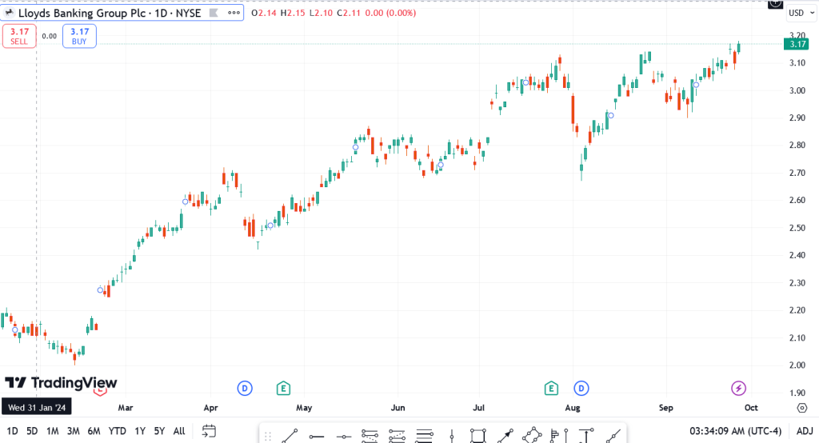This screenshot has height=443, width=819.
Task: Click the Mar label on time axis
Action: pyautogui.click(x=126, y=408)
